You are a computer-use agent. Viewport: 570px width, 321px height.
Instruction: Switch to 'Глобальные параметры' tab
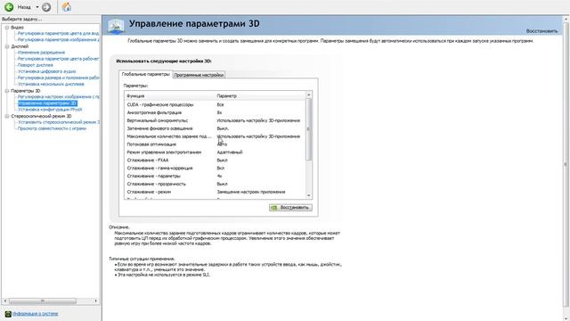coord(145,74)
